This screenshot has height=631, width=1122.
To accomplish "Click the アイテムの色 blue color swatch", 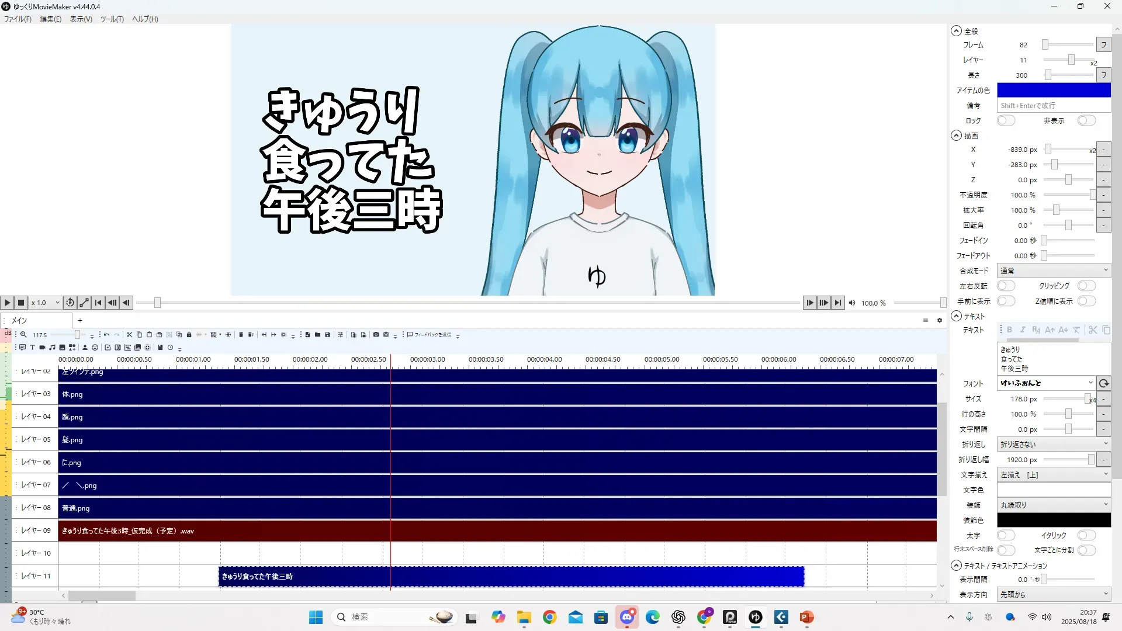I will click(x=1053, y=91).
